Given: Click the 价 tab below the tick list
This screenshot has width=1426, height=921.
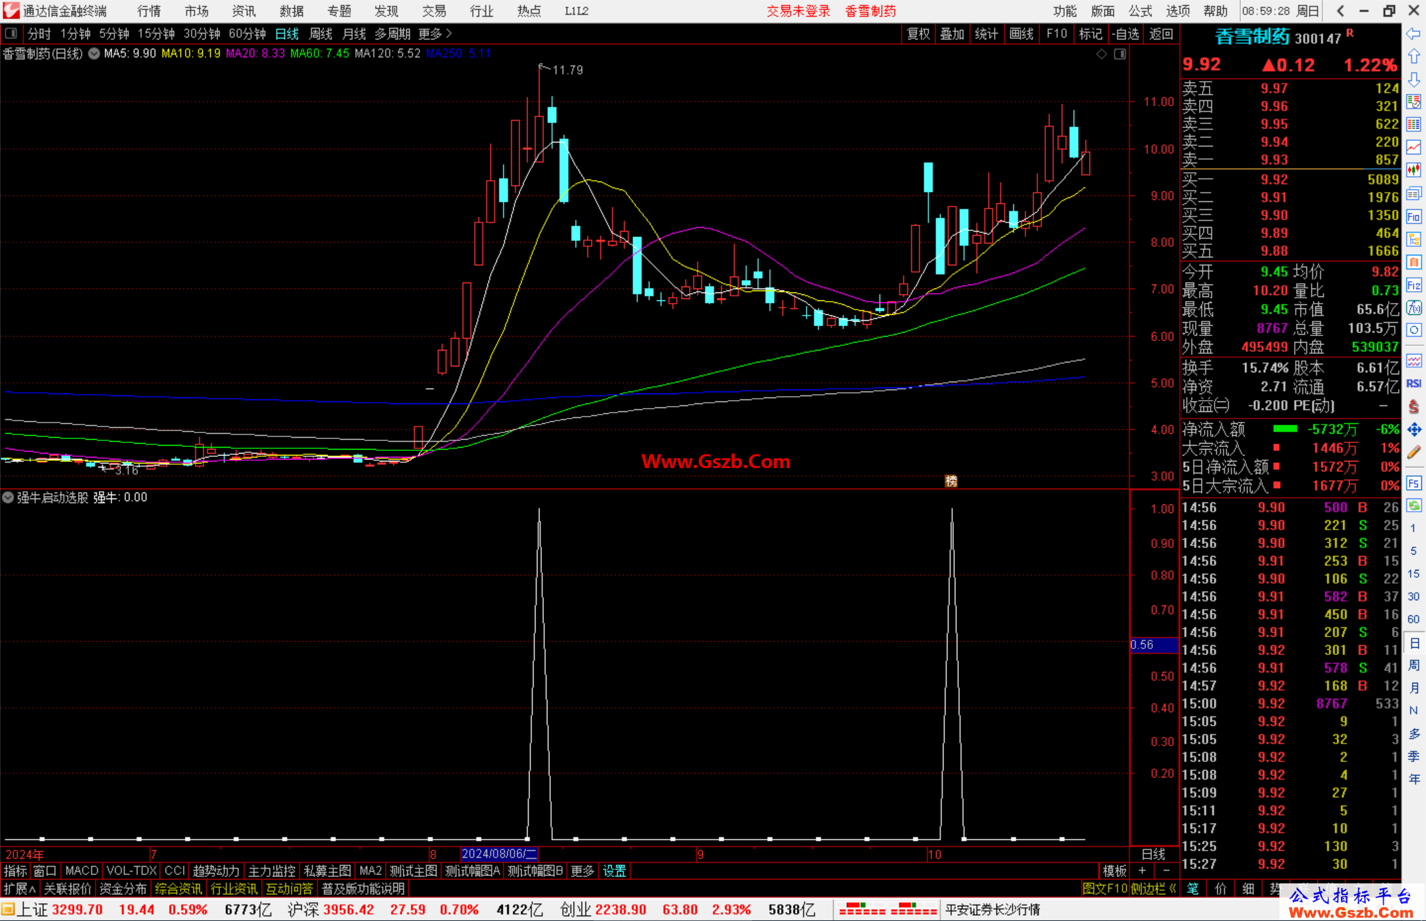Looking at the screenshot, I should [1221, 889].
